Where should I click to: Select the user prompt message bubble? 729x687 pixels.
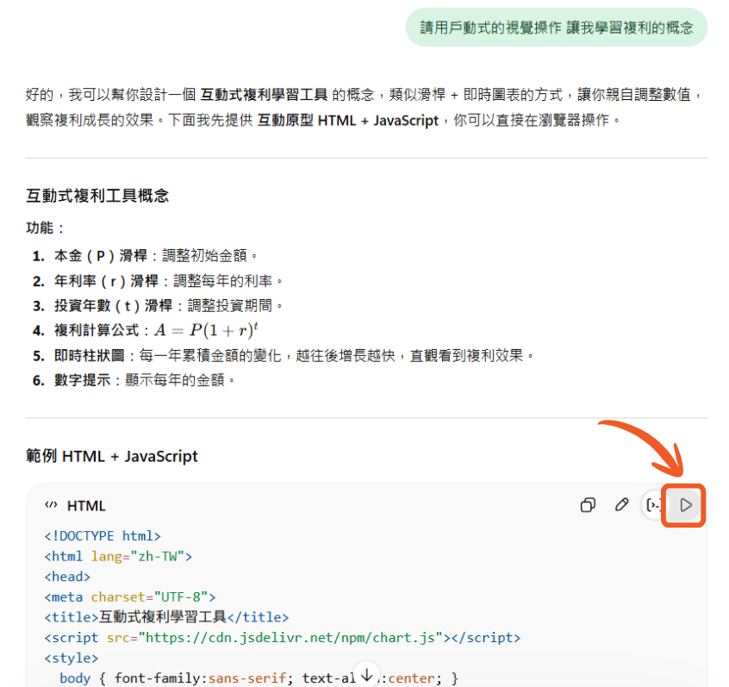coord(557,28)
